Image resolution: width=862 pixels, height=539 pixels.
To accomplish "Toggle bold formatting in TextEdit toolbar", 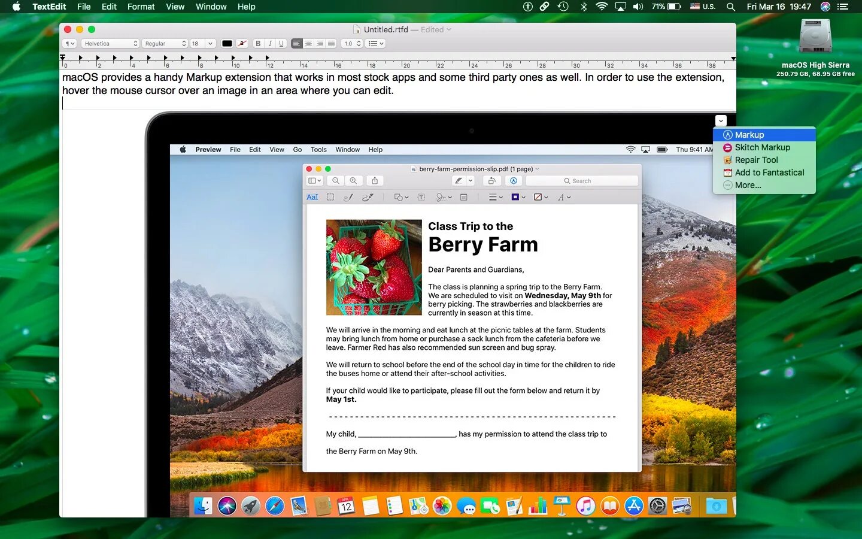I will coord(258,44).
